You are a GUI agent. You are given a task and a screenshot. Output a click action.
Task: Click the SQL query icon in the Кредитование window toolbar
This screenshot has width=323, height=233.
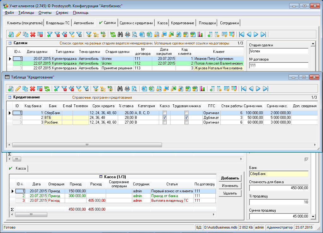110,88
